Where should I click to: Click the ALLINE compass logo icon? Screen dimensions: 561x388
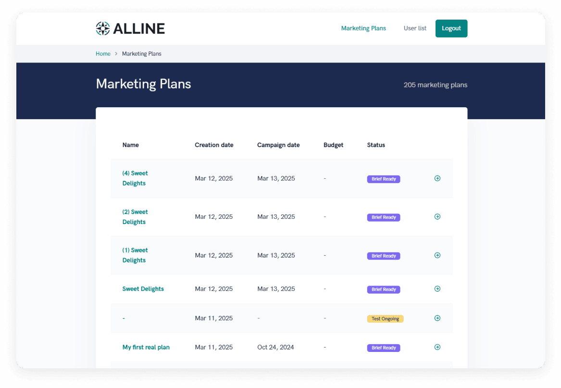pos(103,28)
